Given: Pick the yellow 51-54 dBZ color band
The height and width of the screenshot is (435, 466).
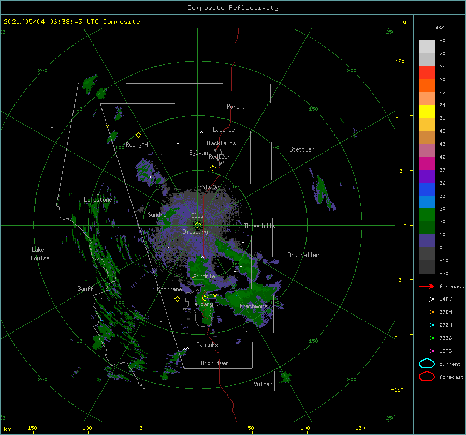Looking at the screenshot, I should coord(427,112).
